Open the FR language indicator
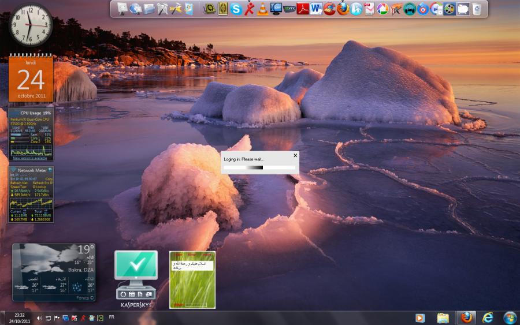520x325 pixels. point(112,317)
